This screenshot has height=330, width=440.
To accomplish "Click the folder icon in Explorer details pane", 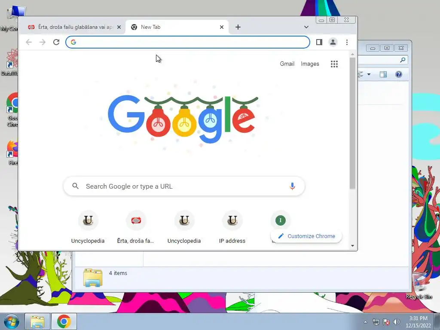I will click(x=93, y=278).
